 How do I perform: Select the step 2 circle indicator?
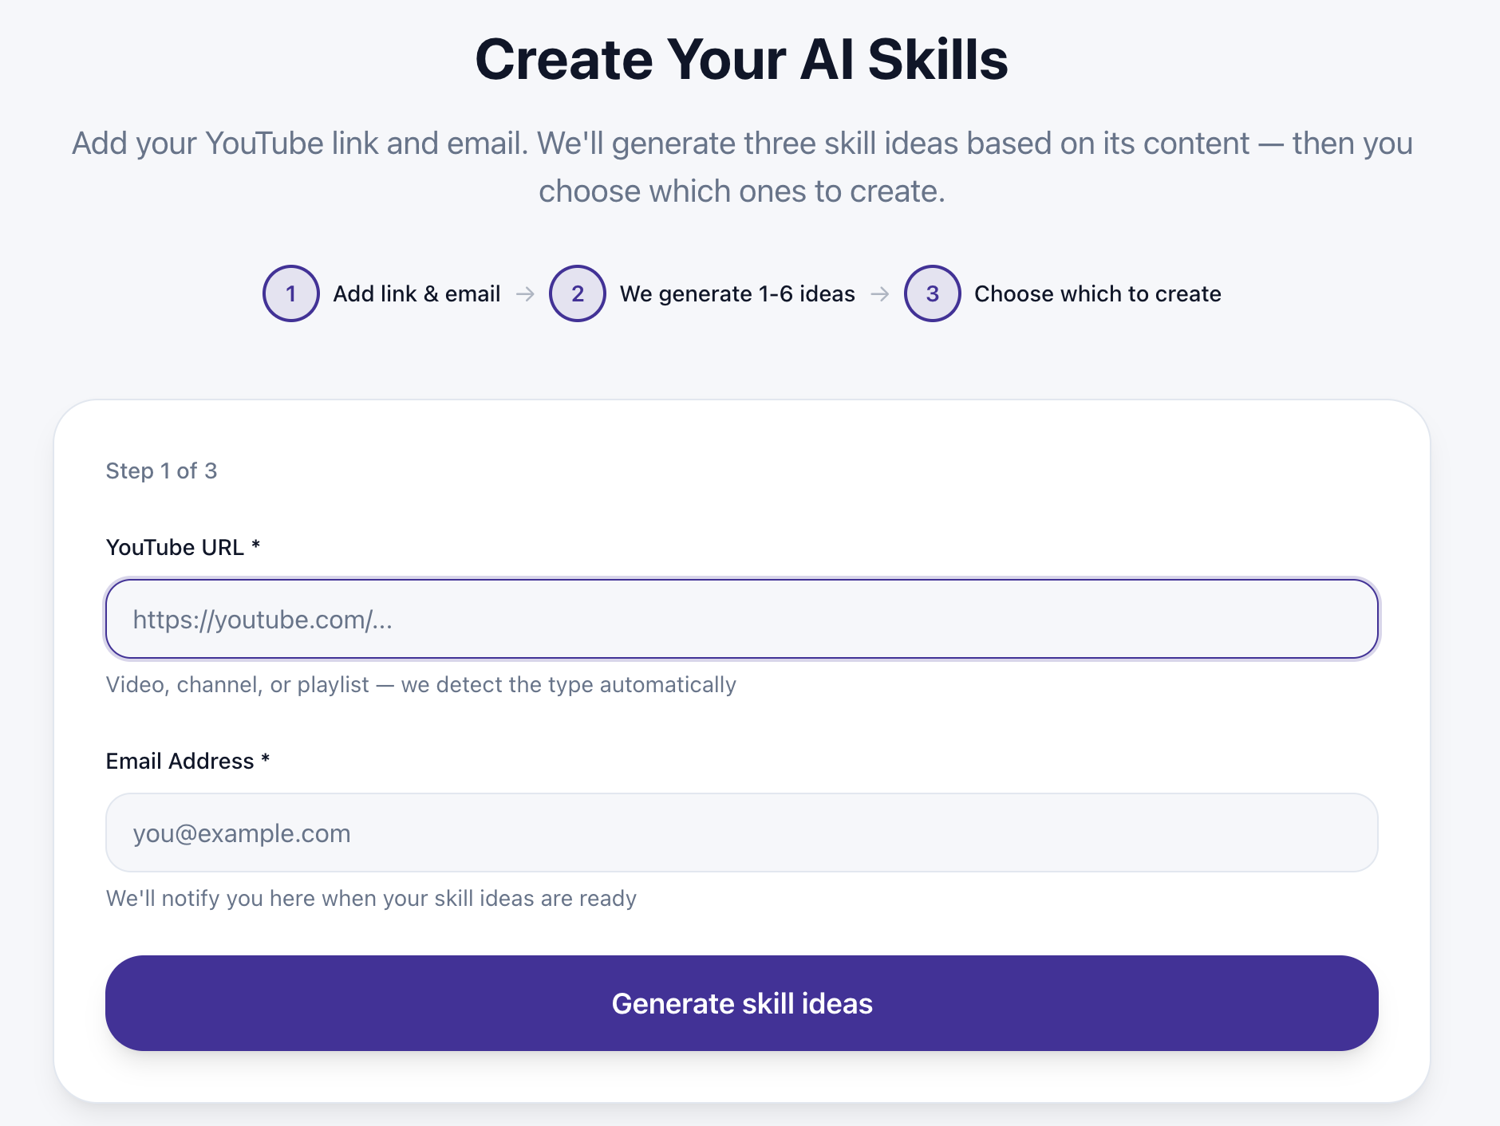click(x=578, y=293)
